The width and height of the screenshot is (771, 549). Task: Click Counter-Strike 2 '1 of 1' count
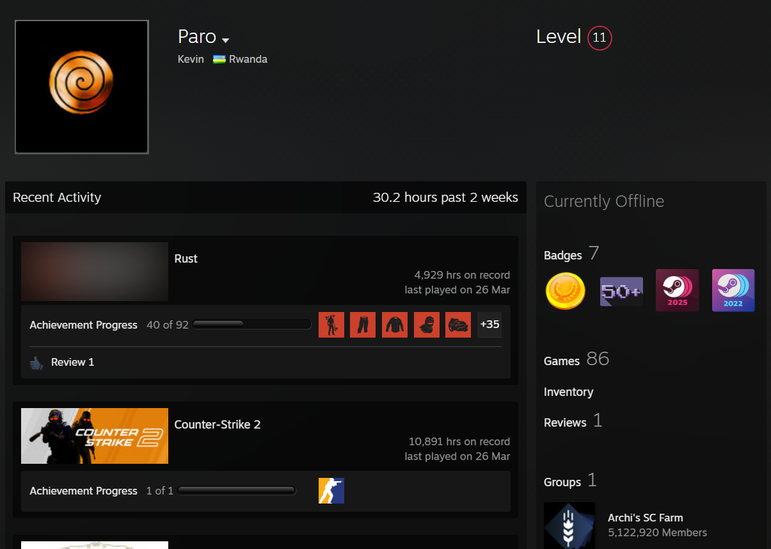(x=160, y=491)
